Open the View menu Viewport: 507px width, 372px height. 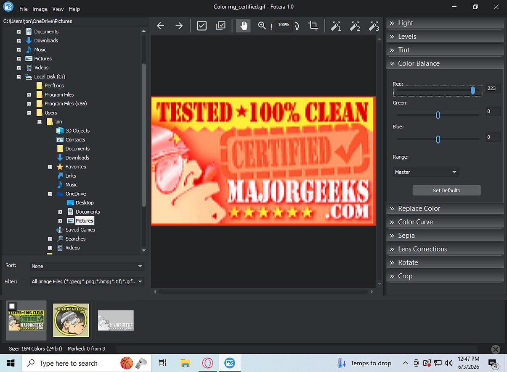[58, 9]
